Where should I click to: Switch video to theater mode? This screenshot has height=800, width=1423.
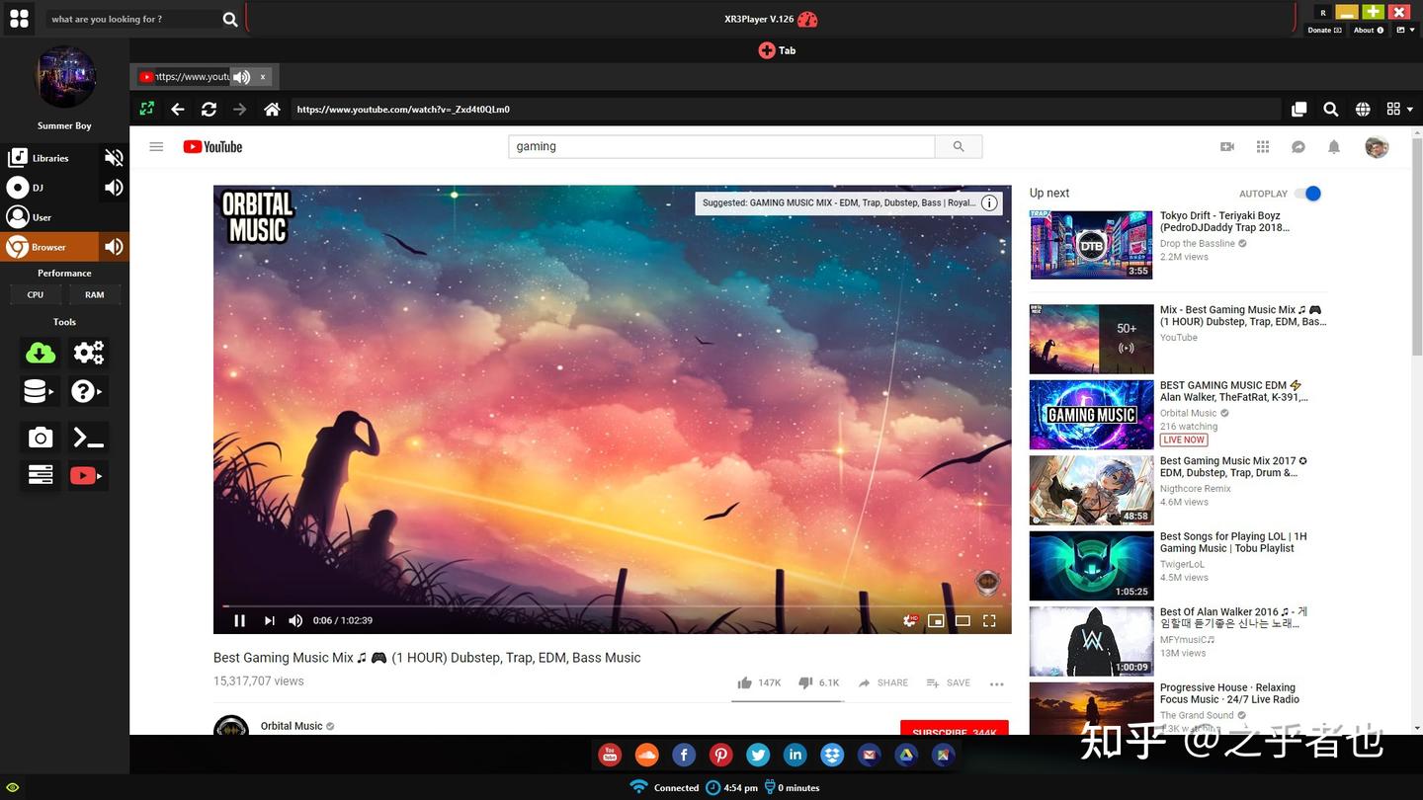click(x=963, y=620)
